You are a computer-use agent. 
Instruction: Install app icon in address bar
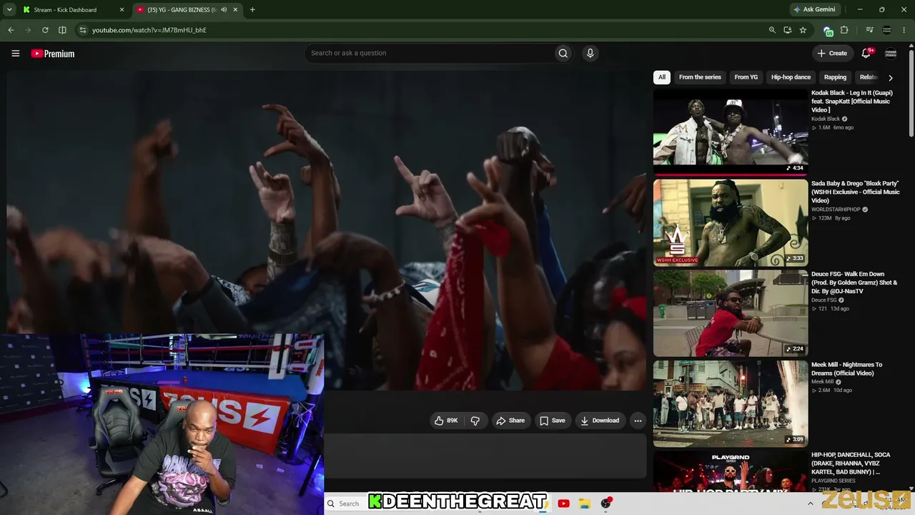788,30
